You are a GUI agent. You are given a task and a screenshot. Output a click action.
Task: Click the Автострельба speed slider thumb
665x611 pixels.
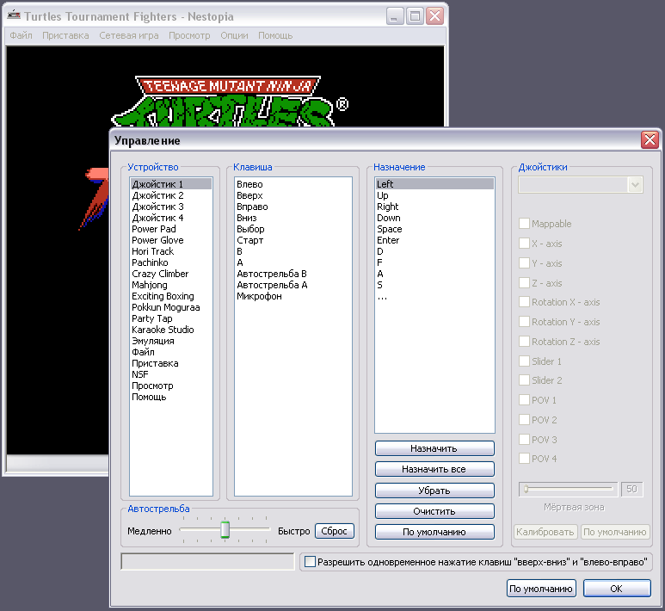point(225,529)
